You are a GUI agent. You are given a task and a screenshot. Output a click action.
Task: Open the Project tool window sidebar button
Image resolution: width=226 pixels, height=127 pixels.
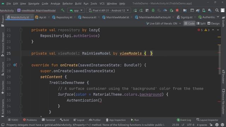click(x=3, y=21)
